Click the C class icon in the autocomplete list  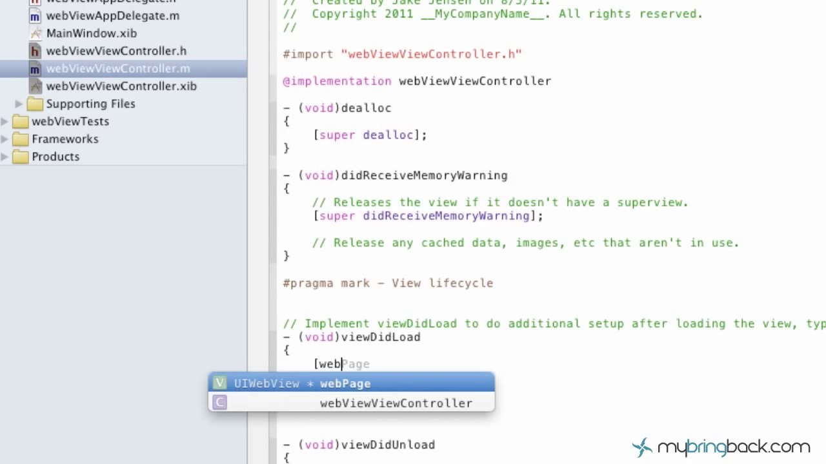(220, 403)
